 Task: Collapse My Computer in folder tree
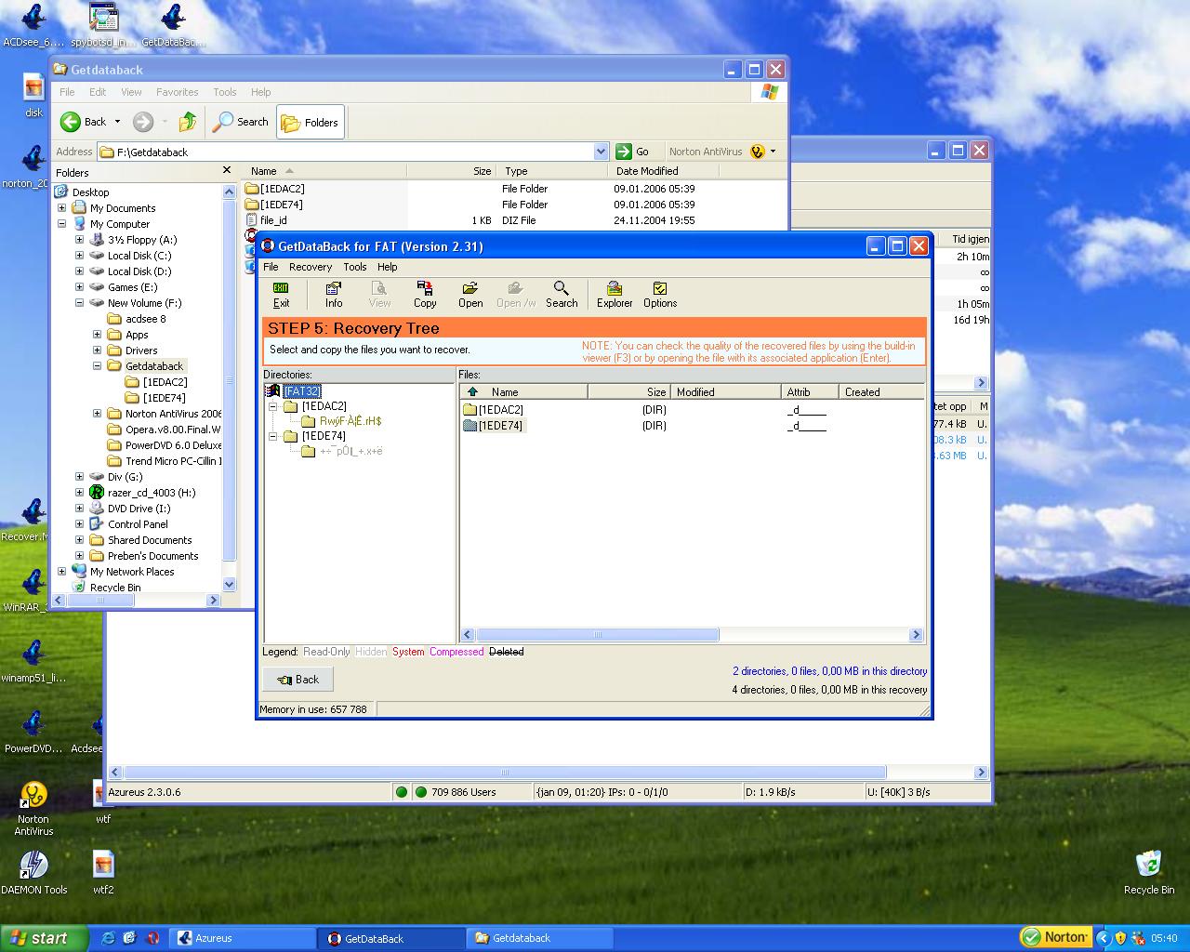click(62, 224)
